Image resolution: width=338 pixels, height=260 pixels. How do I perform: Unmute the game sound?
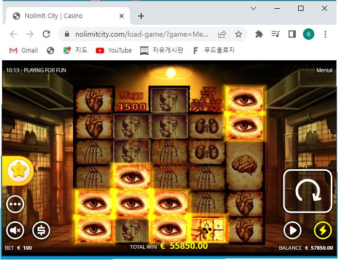click(x=15, y=230)
